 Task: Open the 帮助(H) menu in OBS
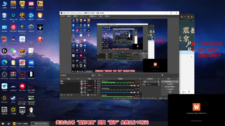tap(107, 16)
